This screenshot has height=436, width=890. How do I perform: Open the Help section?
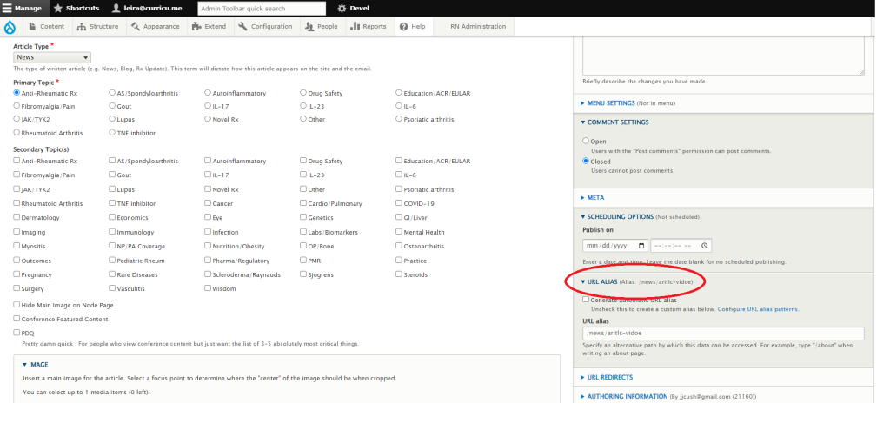pos(412,27)
